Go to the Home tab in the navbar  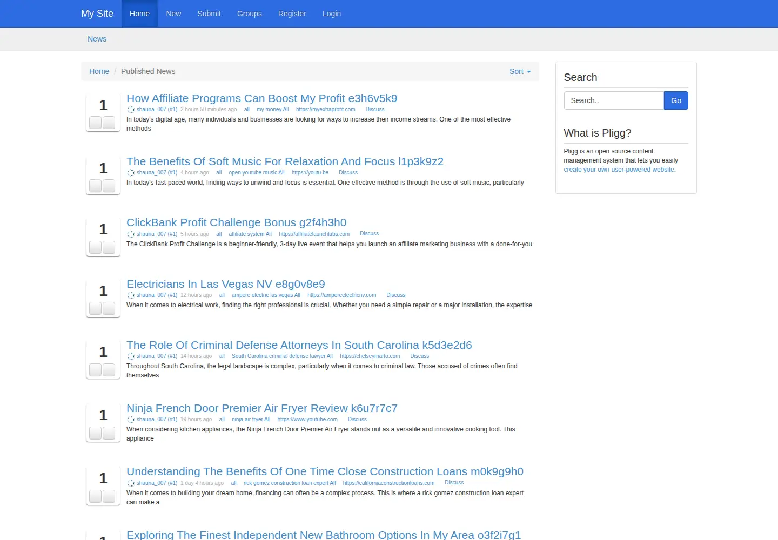139,13
